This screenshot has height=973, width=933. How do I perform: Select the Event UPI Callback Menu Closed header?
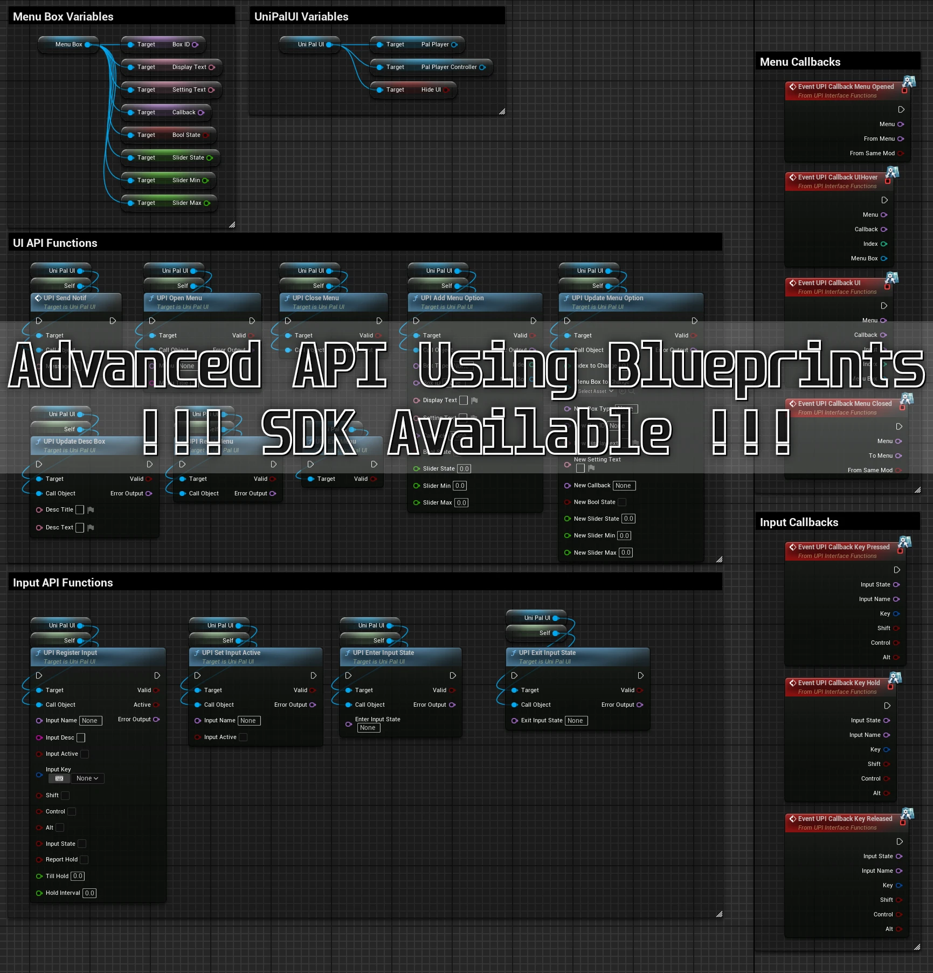(846, 408)
